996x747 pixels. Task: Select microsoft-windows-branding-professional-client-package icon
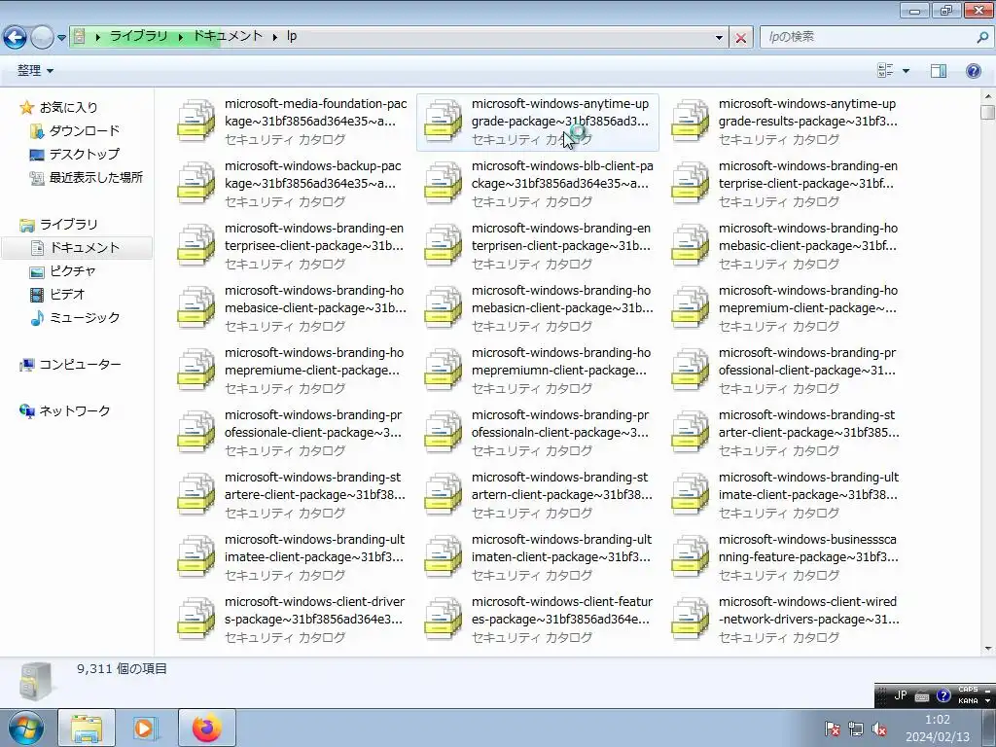pos(690,369)
